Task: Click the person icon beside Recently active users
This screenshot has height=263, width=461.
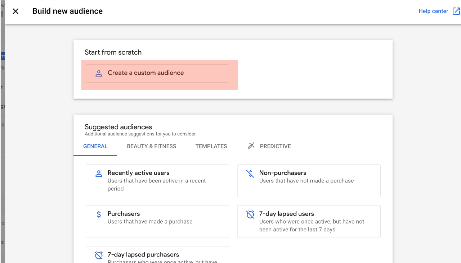Action: pos(99,173)
